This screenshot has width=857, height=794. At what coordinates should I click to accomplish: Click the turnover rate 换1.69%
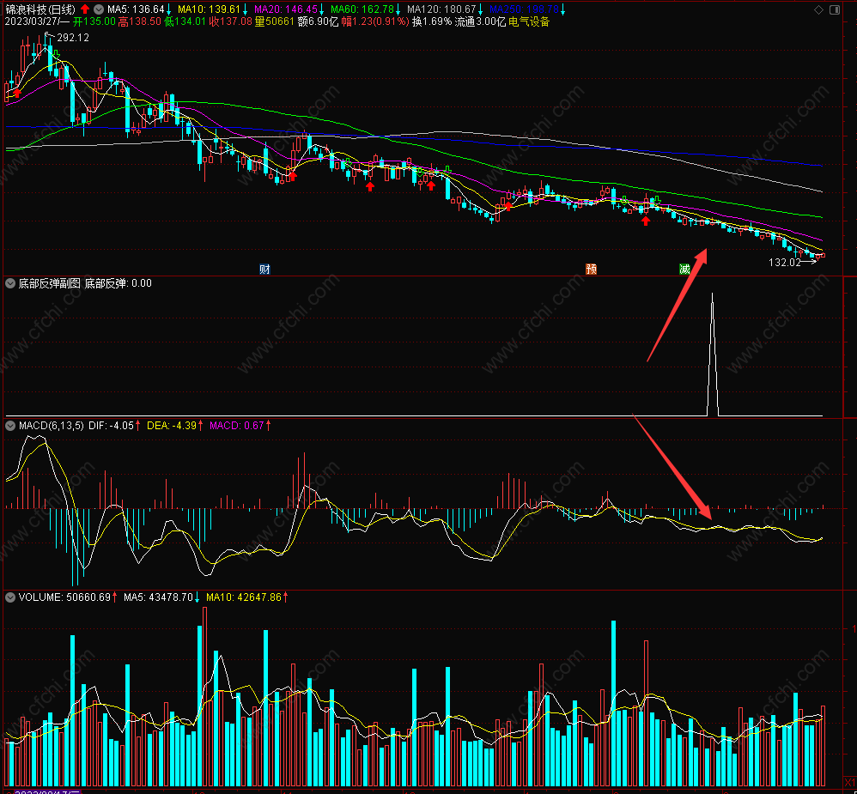[432, 21]
